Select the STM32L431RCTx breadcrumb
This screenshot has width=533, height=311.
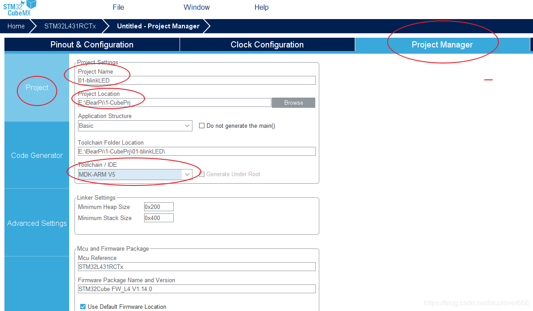coord(70,26)
